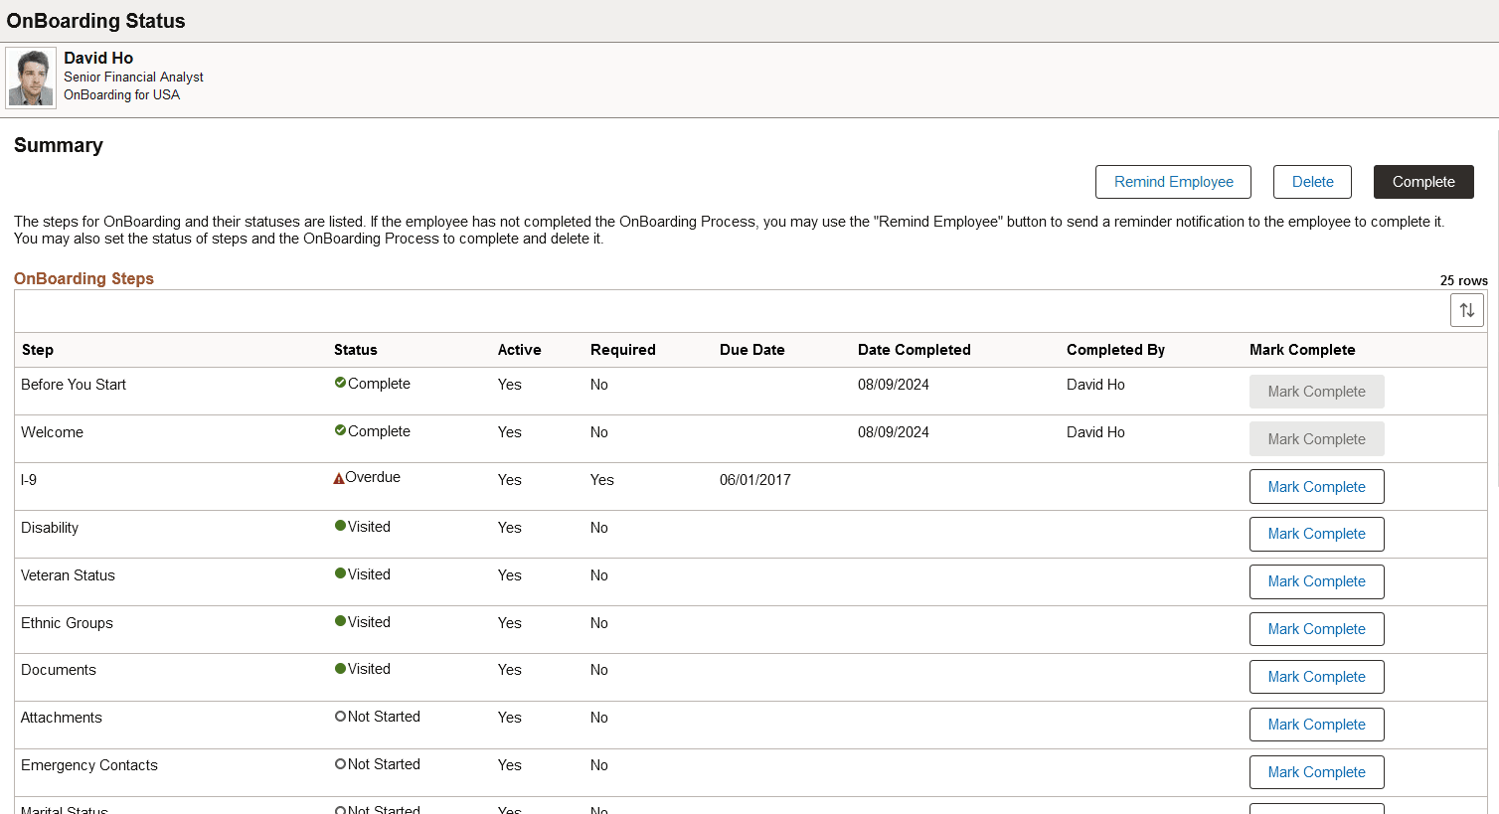Click the Remind Employee button
This screenshot has width=1499, height=814.
click(x=1173, y=182)
